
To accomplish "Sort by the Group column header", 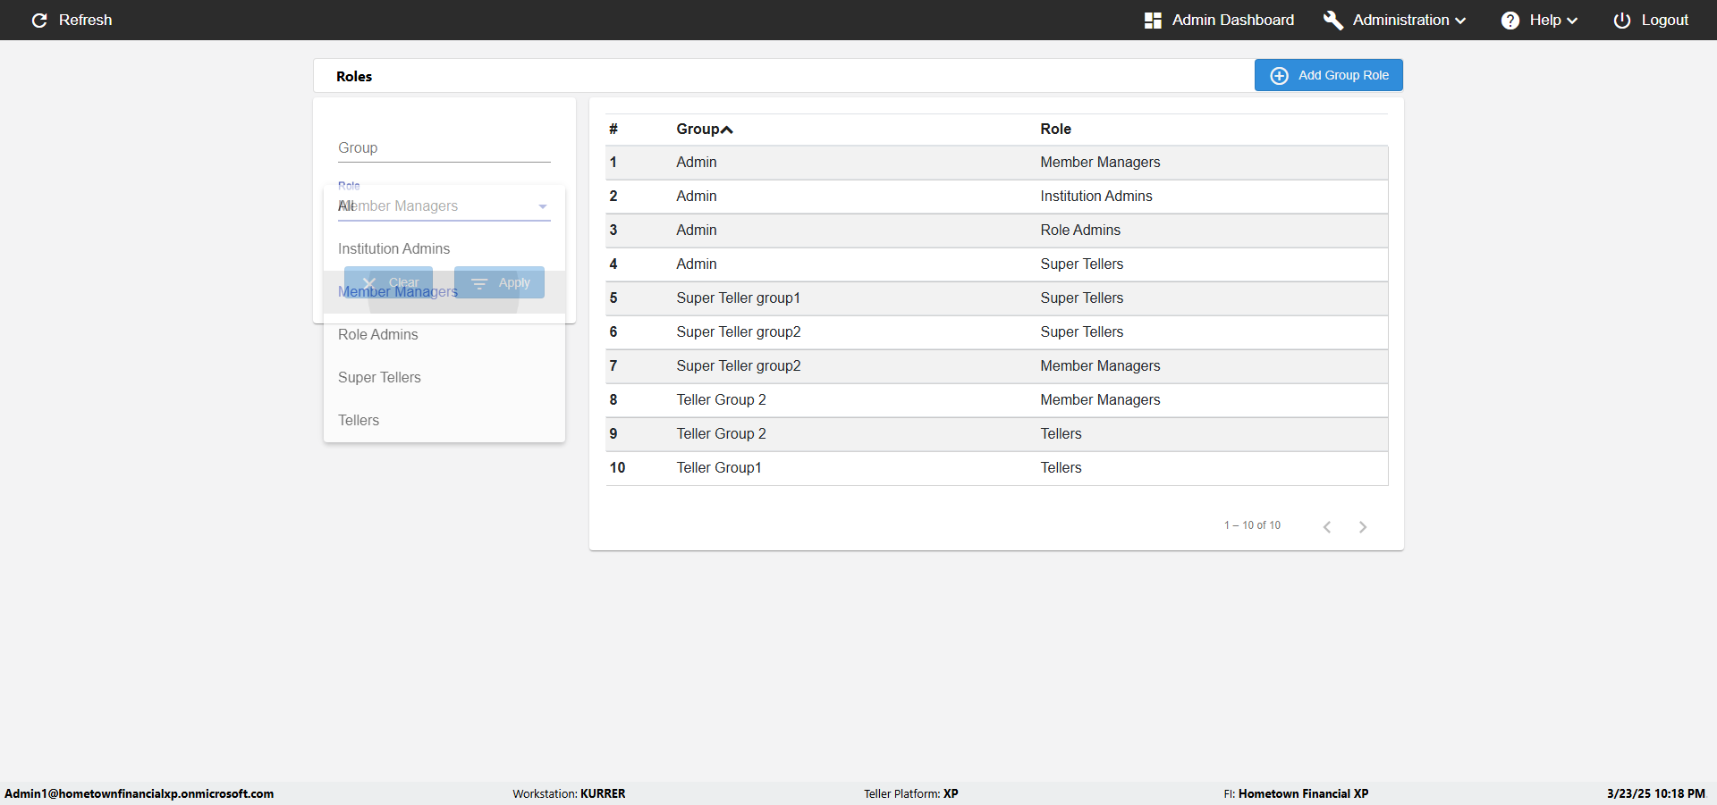I will 704,129.
